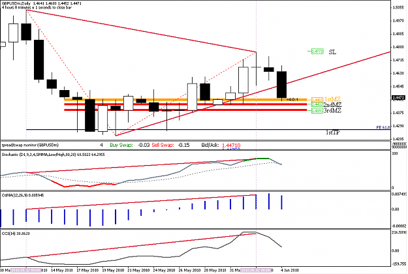This screenshot has height=274, width=408.
Task: Click the 21 May 2010 date label
Action: (x=138, y=270)
